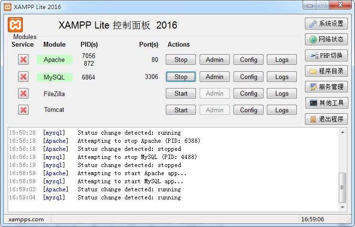Open the Apache Config options
The width and height of the screenshot is (355, 227).
click(248, 60)
